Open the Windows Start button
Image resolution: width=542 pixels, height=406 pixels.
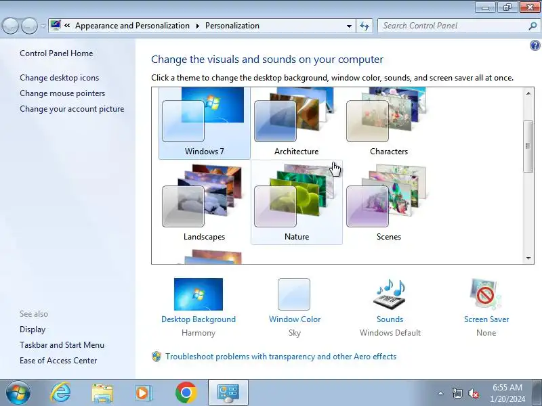(18, 393)
